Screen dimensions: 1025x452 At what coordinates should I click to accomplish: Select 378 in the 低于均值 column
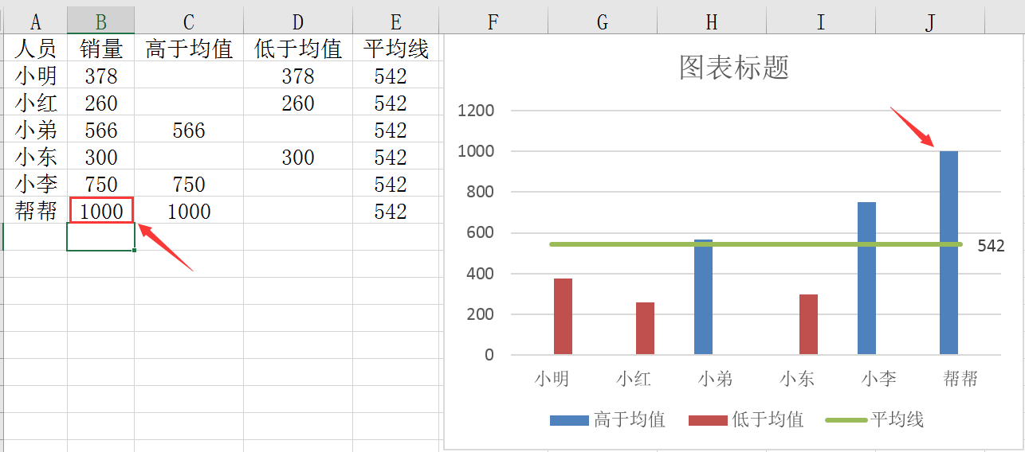298,76
